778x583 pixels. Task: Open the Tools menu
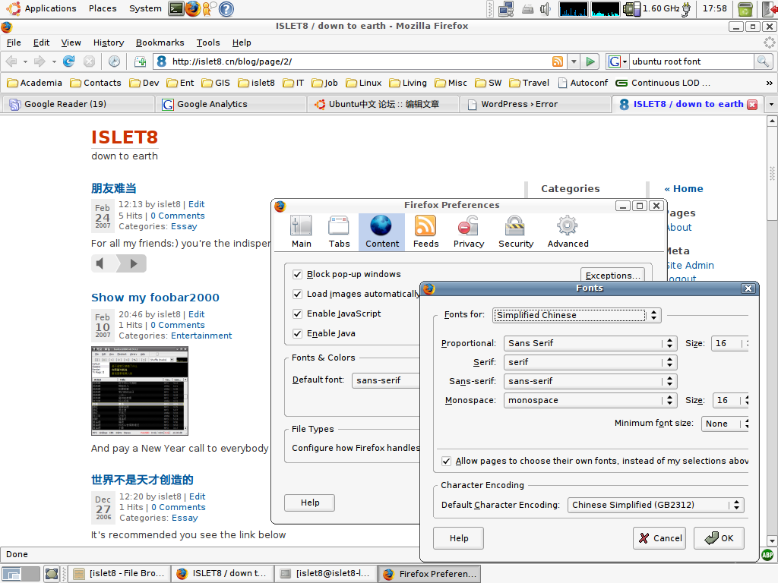(208, 43)
